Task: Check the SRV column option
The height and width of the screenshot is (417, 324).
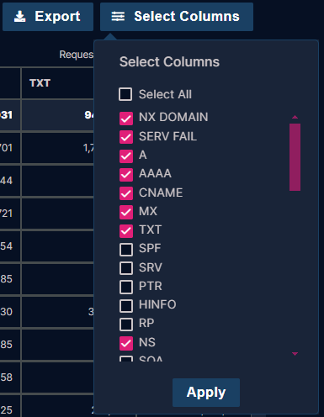Action: [126, 268]
